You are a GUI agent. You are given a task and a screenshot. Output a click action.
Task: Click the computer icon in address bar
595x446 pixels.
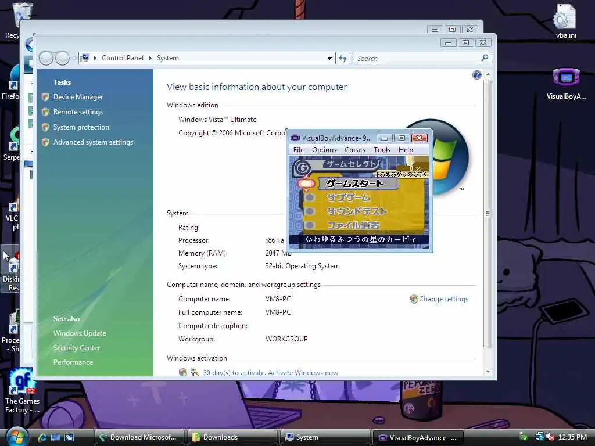(x=85, y=58)
